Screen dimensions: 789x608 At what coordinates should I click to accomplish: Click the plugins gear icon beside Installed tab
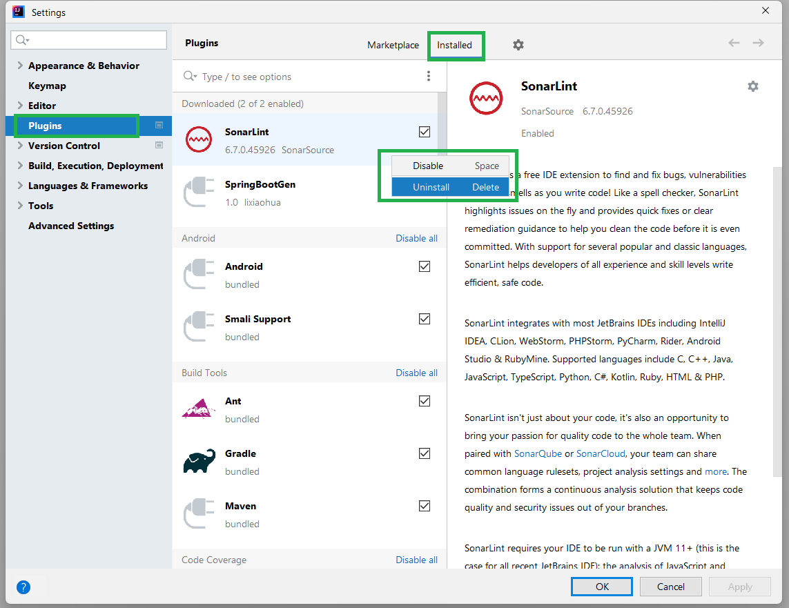pyautogui.click(x=518, y=46)
